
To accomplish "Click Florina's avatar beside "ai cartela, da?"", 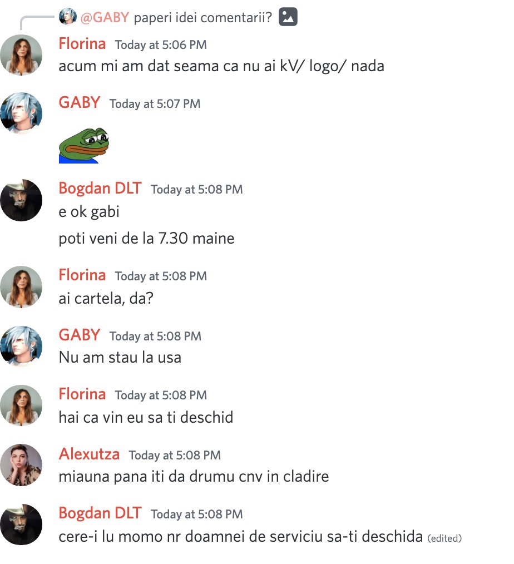I will coord(21,287).
